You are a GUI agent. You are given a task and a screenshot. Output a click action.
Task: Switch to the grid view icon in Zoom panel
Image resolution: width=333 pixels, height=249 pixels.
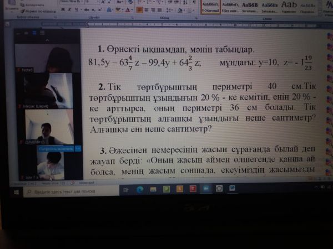(42, 33)
